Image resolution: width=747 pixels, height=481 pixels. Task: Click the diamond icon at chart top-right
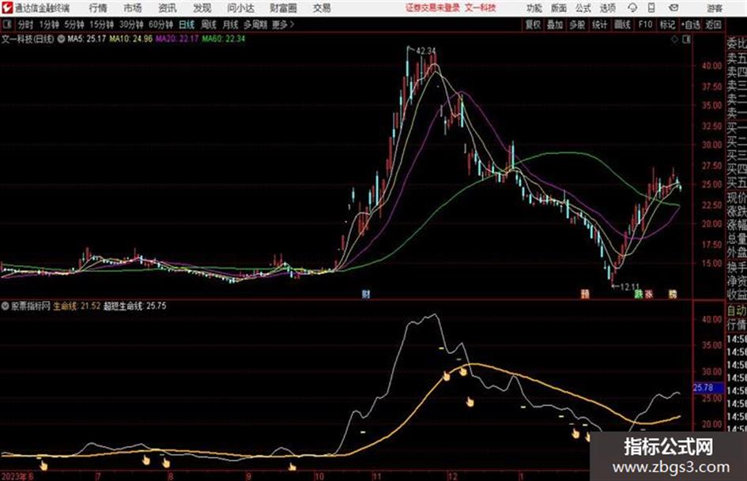pyautogui.click(x=674, y=39)
